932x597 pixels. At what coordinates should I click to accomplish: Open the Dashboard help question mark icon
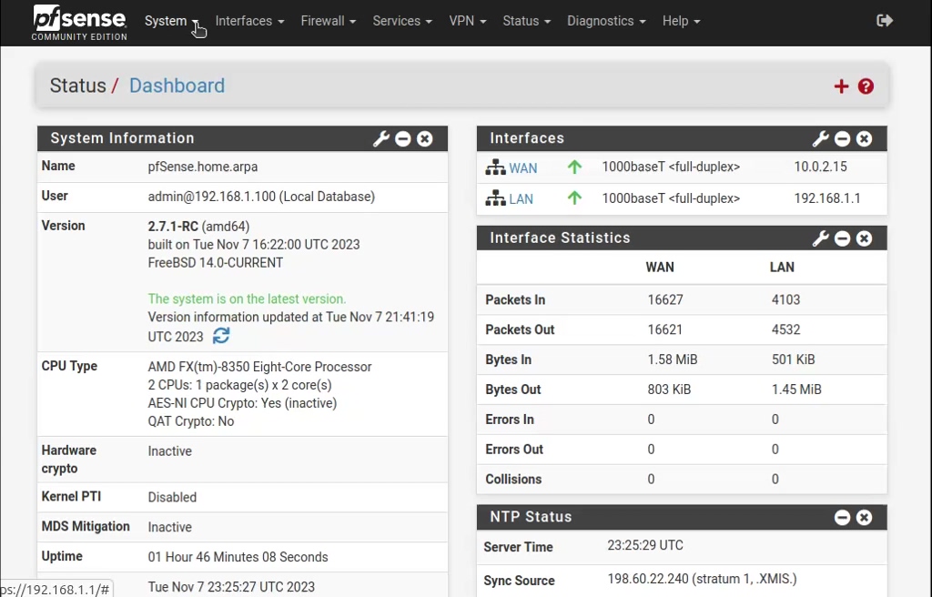tap(866, 86)
